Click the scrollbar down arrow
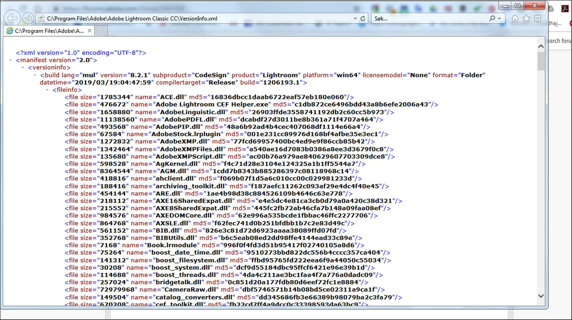Viewport: 572px width, 320px height. point(541,296)
